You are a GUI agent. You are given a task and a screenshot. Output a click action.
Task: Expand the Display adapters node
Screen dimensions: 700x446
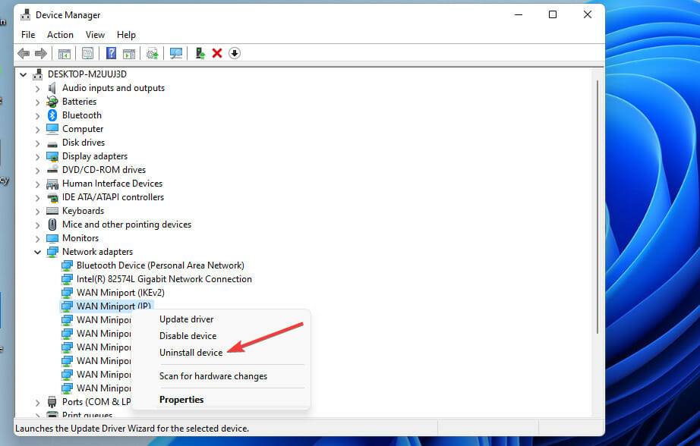[37, 157]
